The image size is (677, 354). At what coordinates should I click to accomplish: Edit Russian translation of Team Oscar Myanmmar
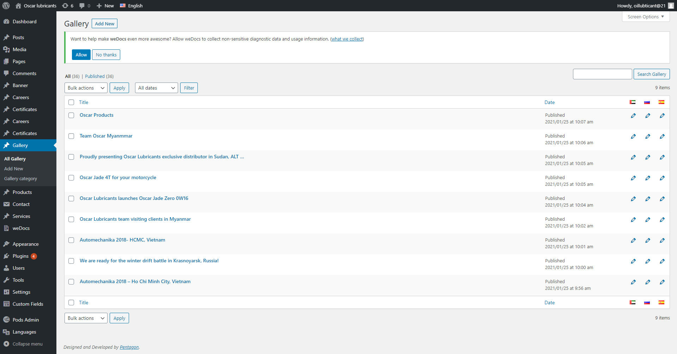tap(648, 136)
